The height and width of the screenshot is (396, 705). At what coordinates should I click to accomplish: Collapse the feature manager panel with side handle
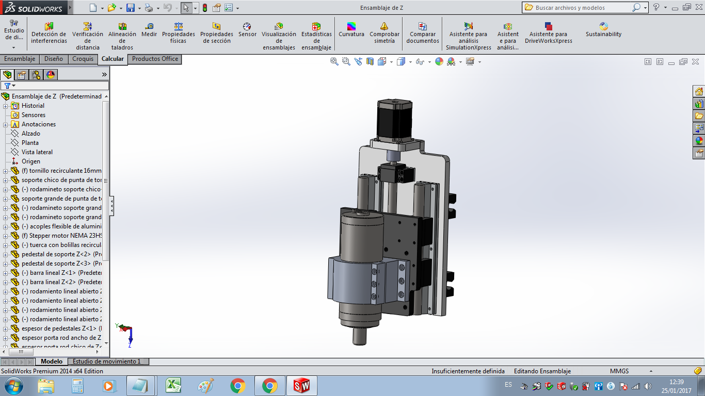click(x=111, y=206)
